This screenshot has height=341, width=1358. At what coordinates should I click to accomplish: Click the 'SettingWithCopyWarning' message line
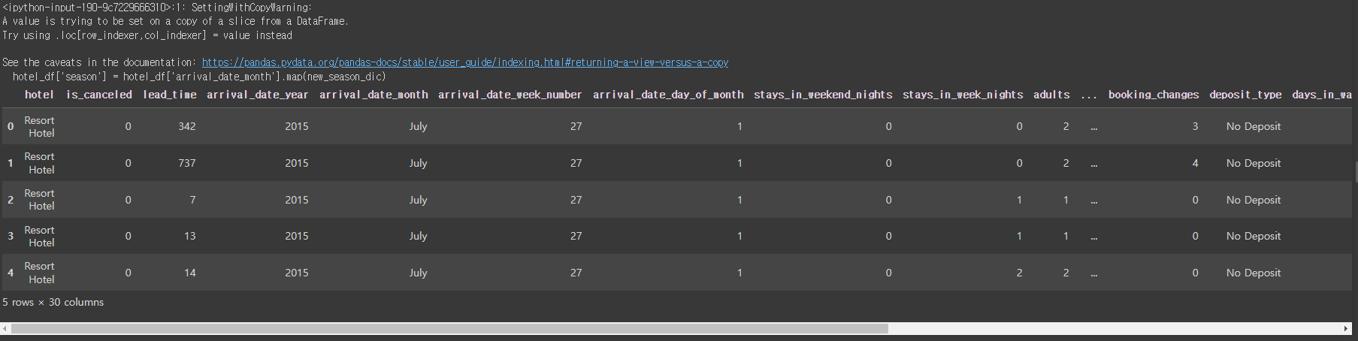157,8
